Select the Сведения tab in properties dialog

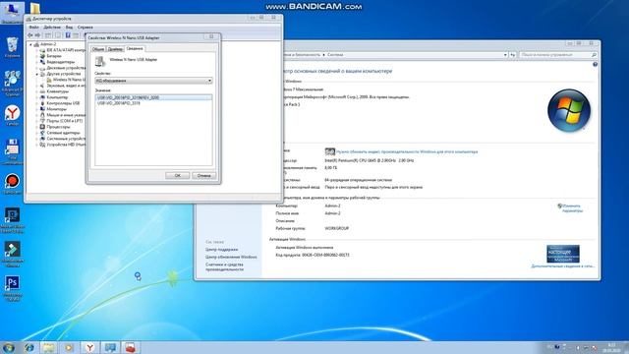(x=135, y=48)
